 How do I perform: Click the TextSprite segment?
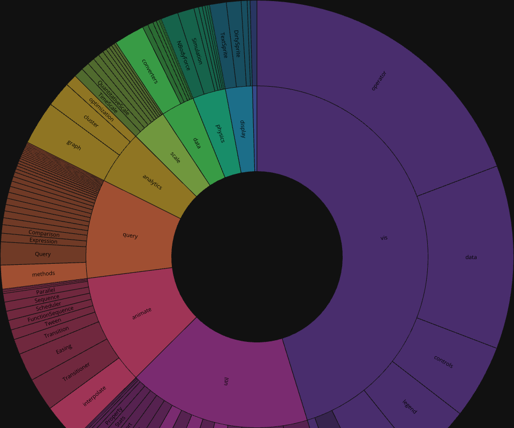click(224, 45)
